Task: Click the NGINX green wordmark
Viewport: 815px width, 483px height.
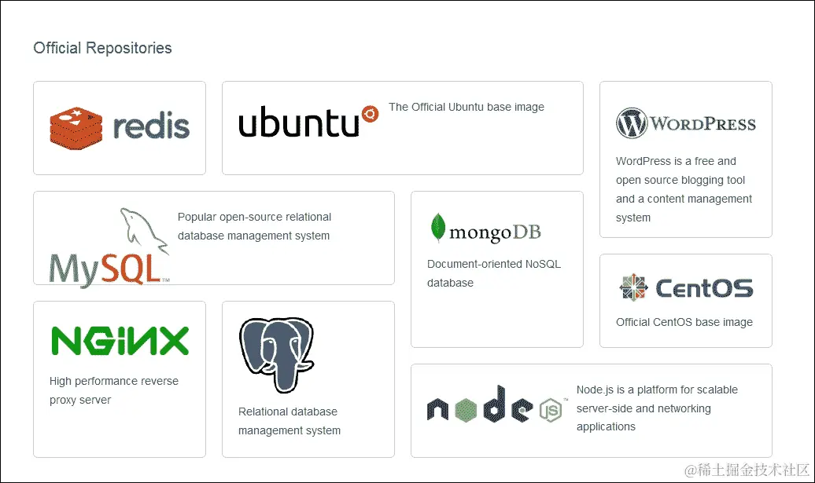Action: (x=118, y=338)
